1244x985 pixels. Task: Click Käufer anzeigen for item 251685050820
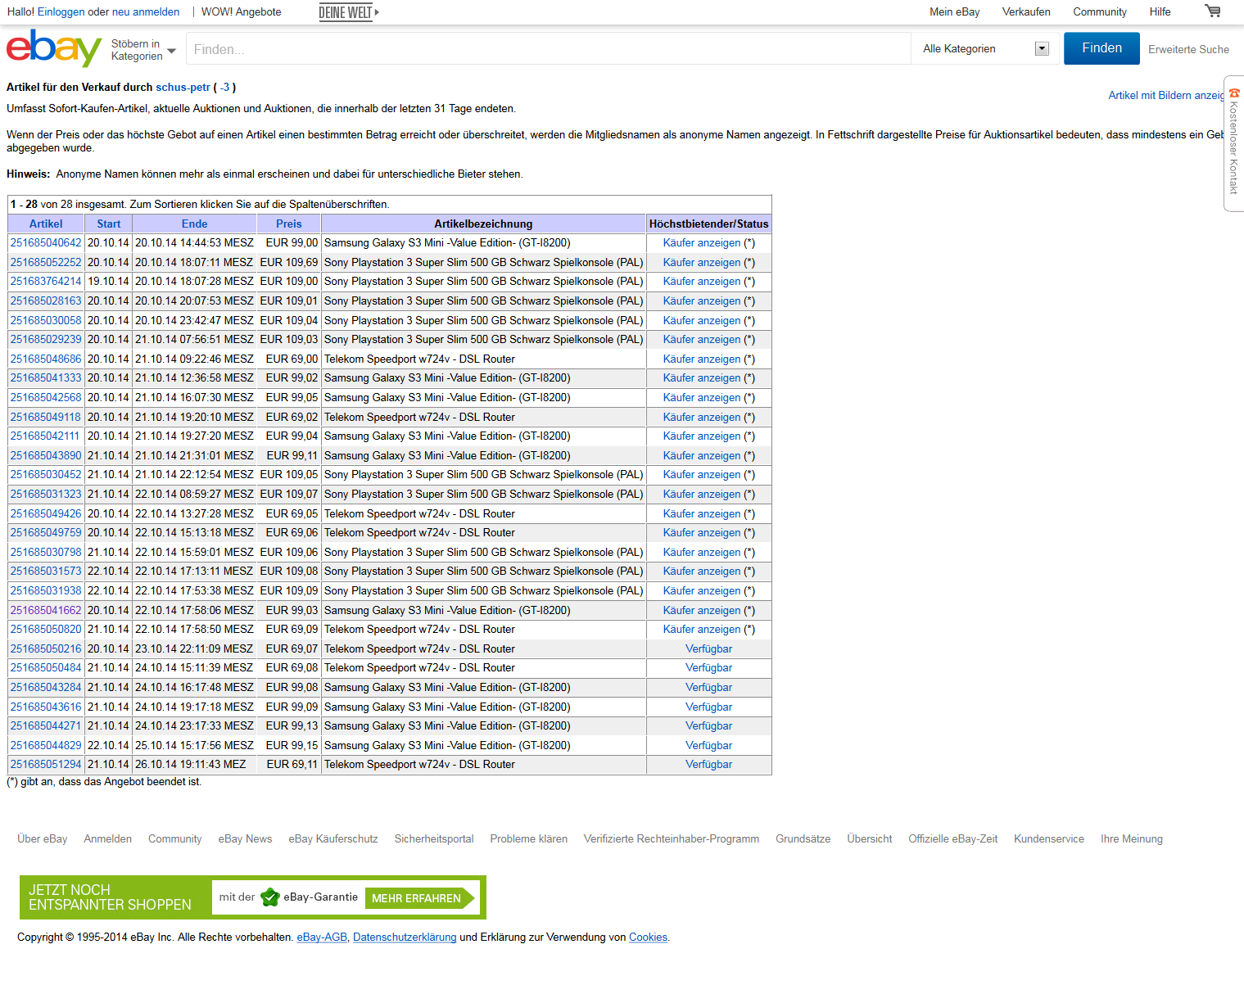[702, 630]
